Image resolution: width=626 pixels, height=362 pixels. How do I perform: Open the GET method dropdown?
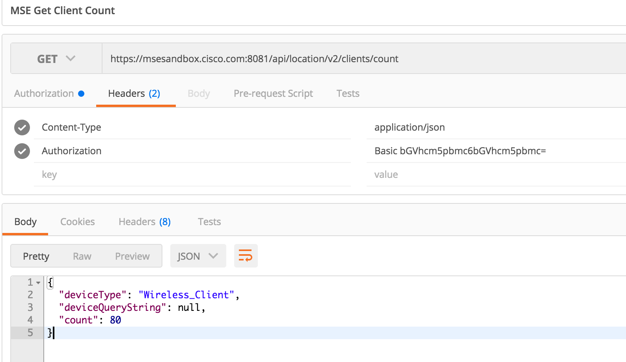coord(56,59)
